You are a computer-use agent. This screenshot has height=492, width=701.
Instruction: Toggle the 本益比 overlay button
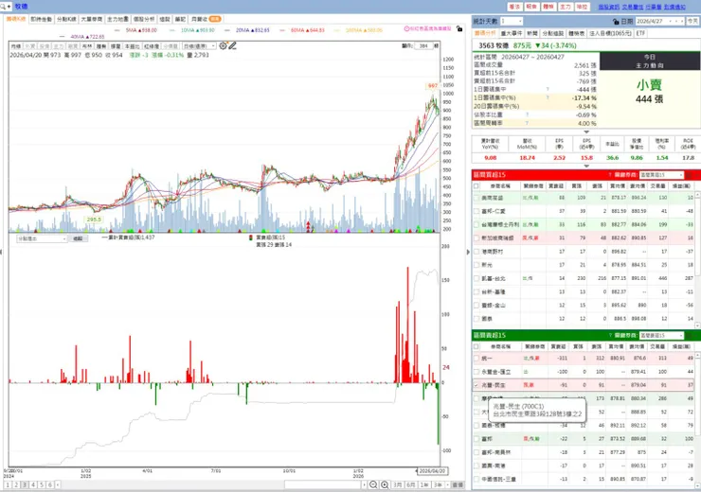(x=132, y=46)
